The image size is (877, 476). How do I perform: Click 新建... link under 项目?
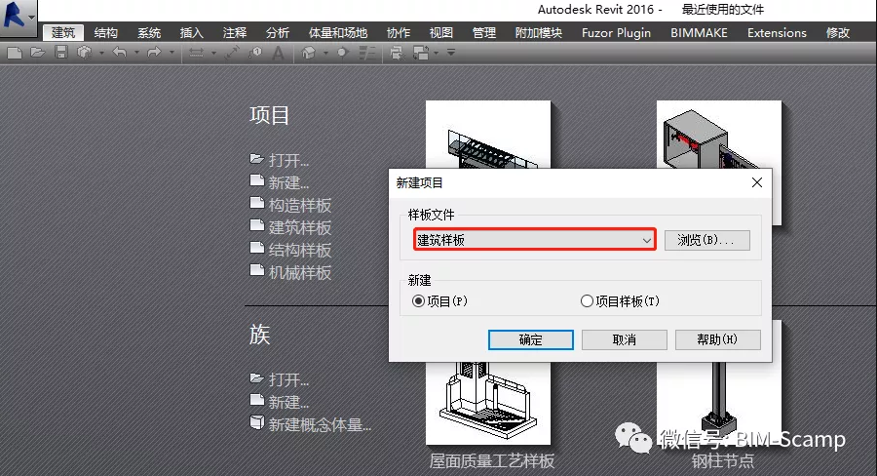(288, 182)
